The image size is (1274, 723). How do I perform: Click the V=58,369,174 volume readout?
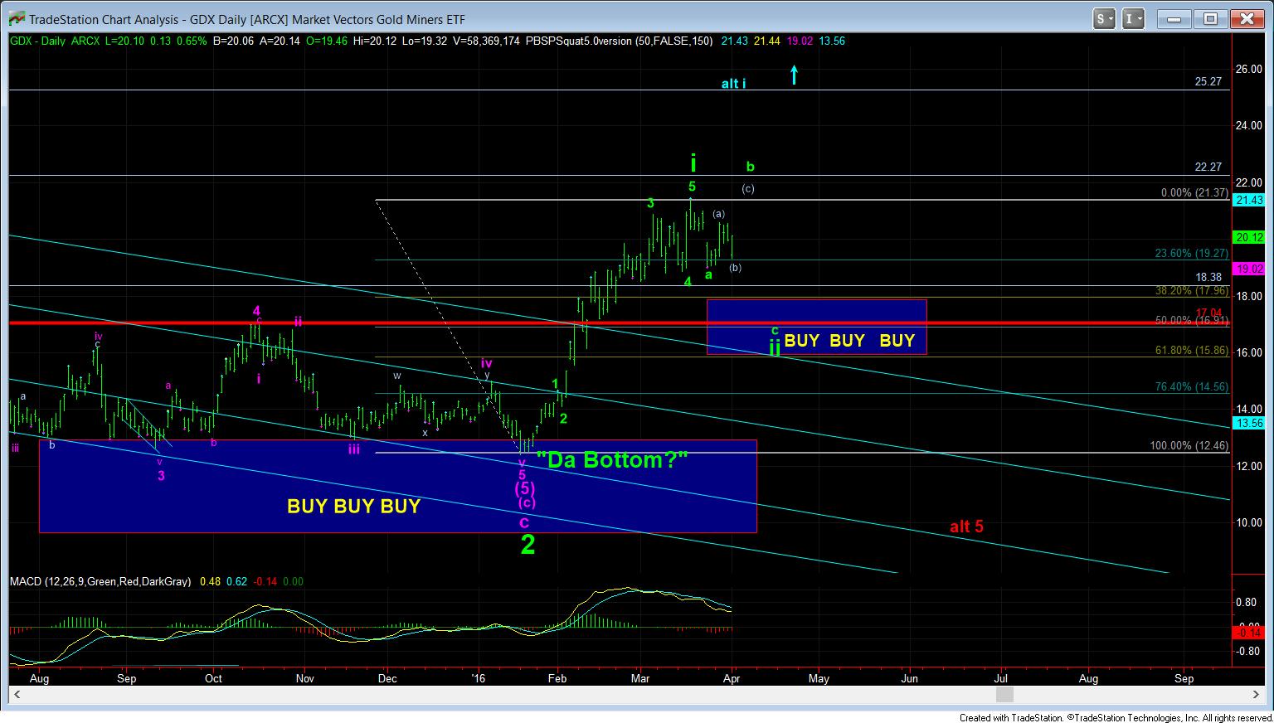(x=484, y=41)
